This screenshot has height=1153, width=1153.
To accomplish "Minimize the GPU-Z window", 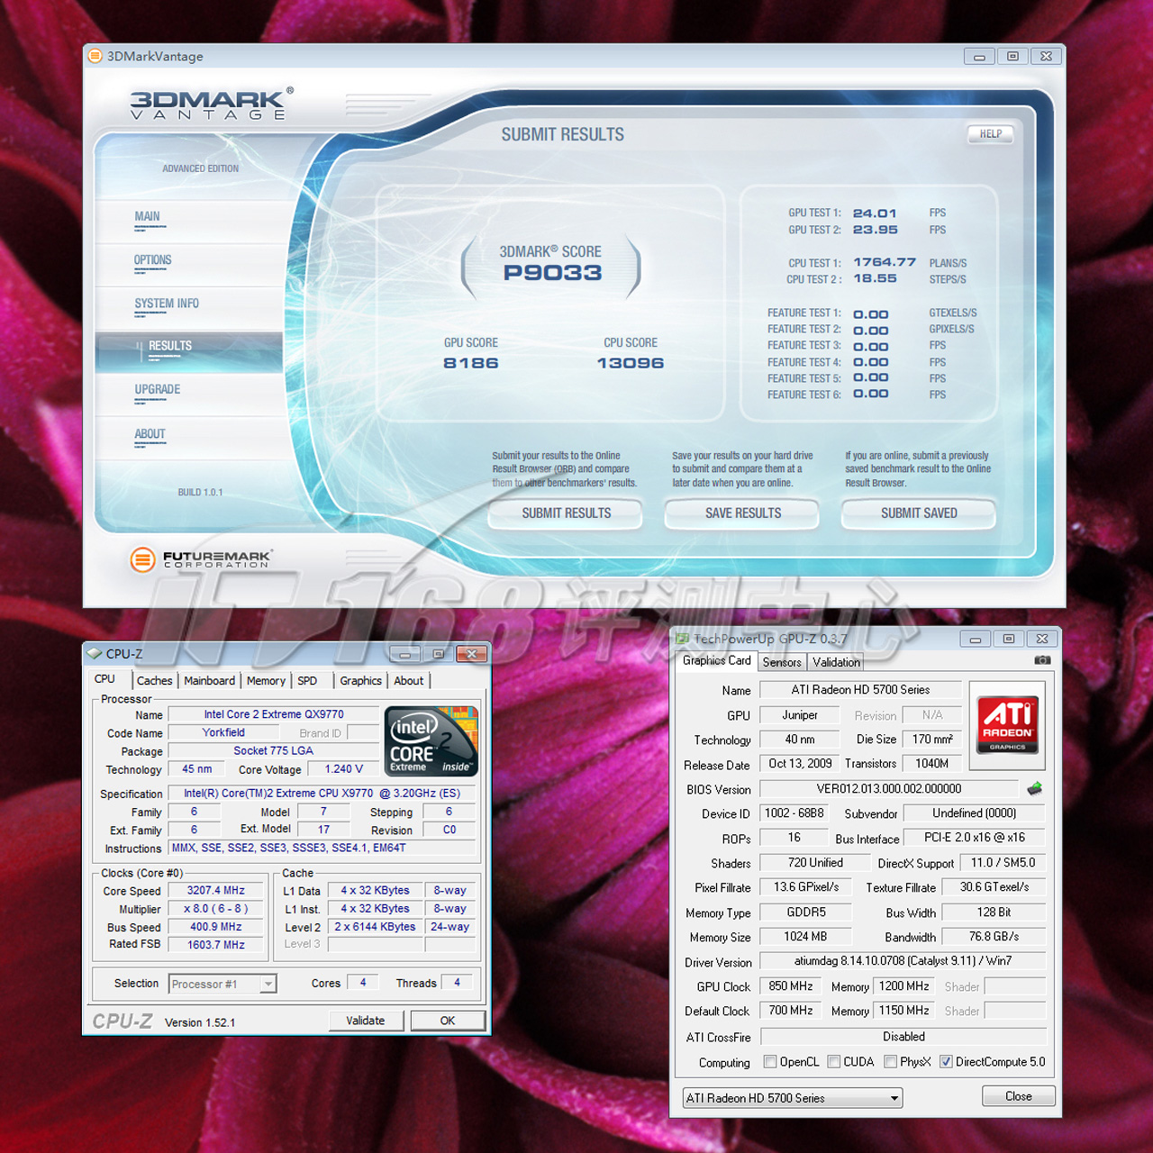I will tap(975, 640).
